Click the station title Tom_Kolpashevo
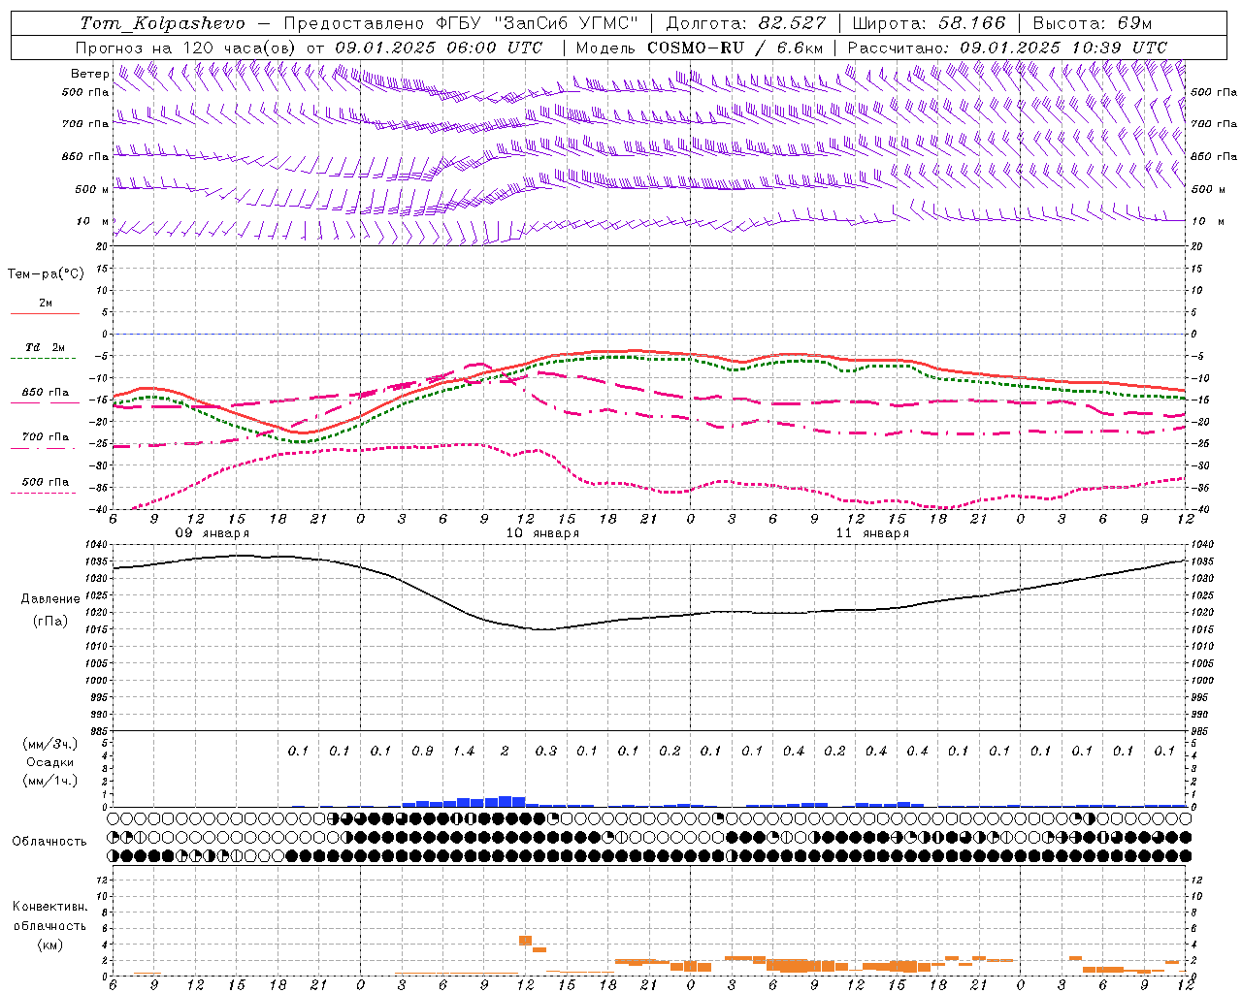 click(162, 23)
